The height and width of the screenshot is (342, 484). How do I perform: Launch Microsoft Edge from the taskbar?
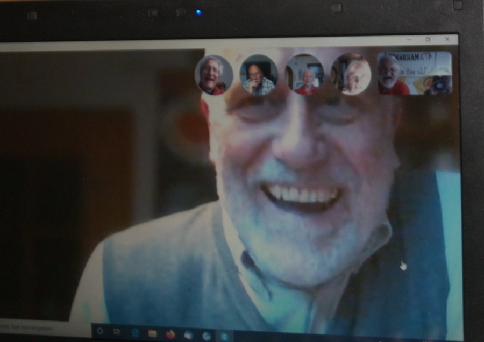tap(135, 333)
